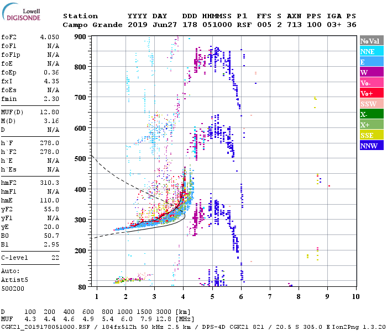Select the SSW salmon legend swatch
This screenshot has height=331, width=387.
372,104
